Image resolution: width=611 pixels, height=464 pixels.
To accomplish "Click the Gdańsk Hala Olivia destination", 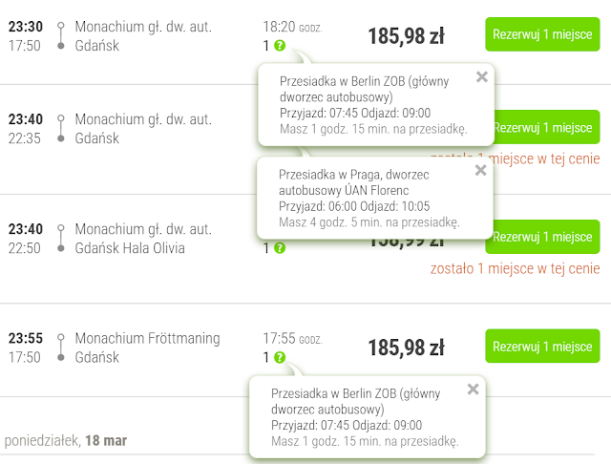I will (x=130, y=248).
